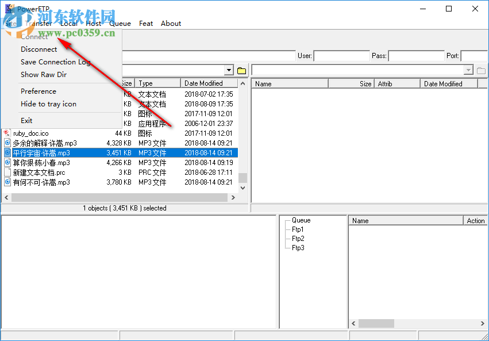Open Preference from the File menu
The width and height of the screenshot is (489, 341).
coord(37,91)
